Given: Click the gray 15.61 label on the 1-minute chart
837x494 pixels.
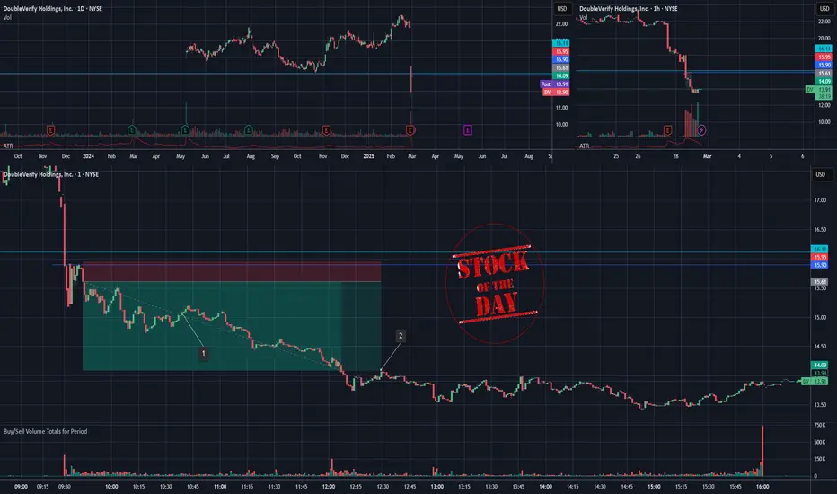Looking at the screenshot, I should pos(819,281).
